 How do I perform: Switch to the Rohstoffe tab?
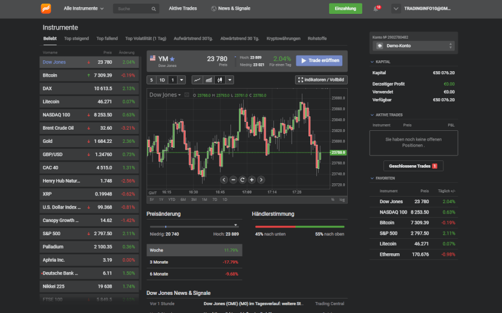coord(317,39)
